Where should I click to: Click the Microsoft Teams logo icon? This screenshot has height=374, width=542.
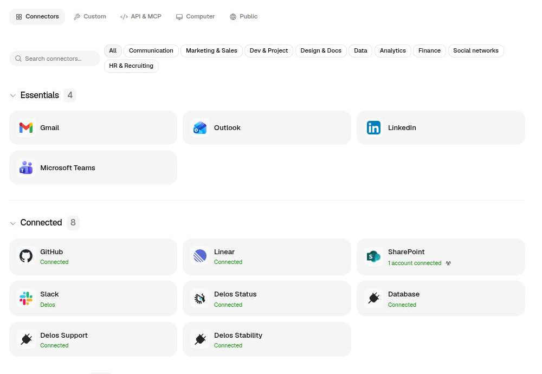[x=26, y=167]
